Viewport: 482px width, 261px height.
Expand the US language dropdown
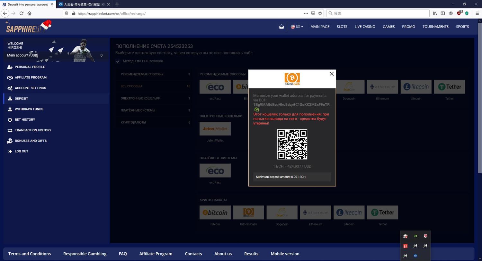[x=297, y=27]
